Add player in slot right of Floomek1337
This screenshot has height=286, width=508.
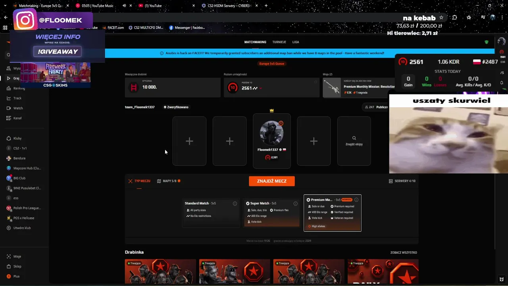point(314,141)
